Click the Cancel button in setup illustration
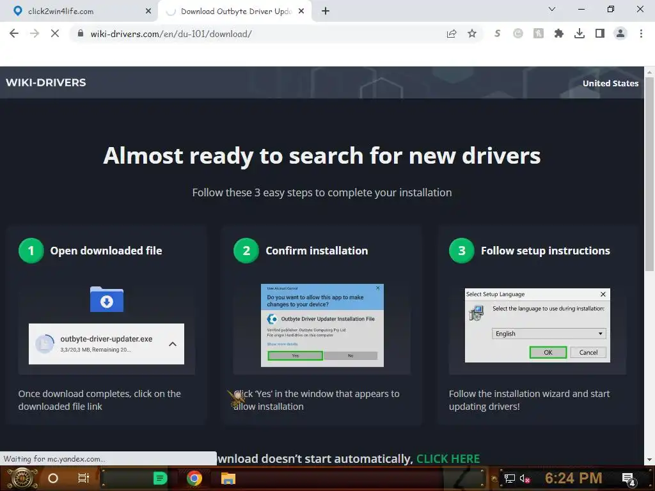 (588, 352)
